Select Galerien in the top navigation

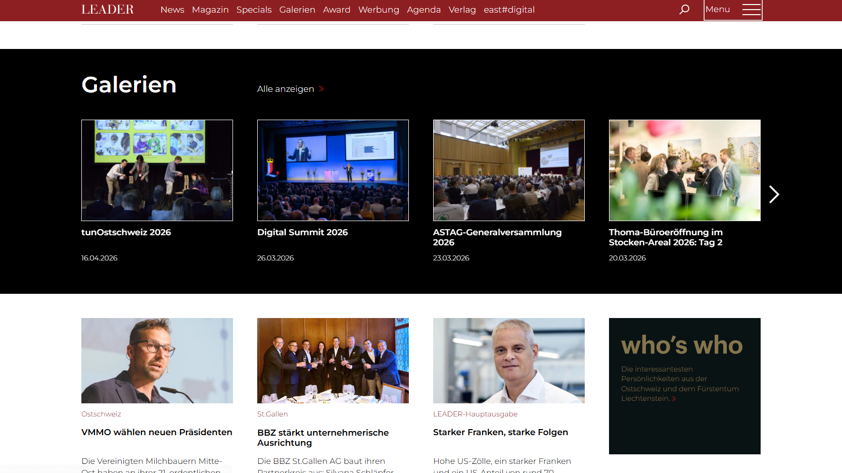pos(297,10)
